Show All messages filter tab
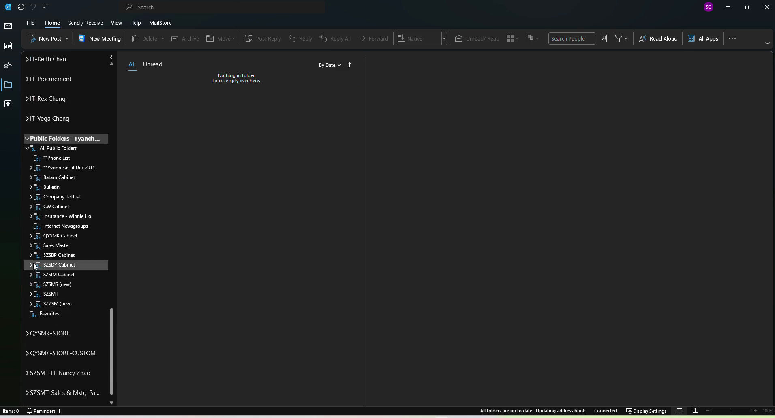775x418 pixels. (132, 64)
